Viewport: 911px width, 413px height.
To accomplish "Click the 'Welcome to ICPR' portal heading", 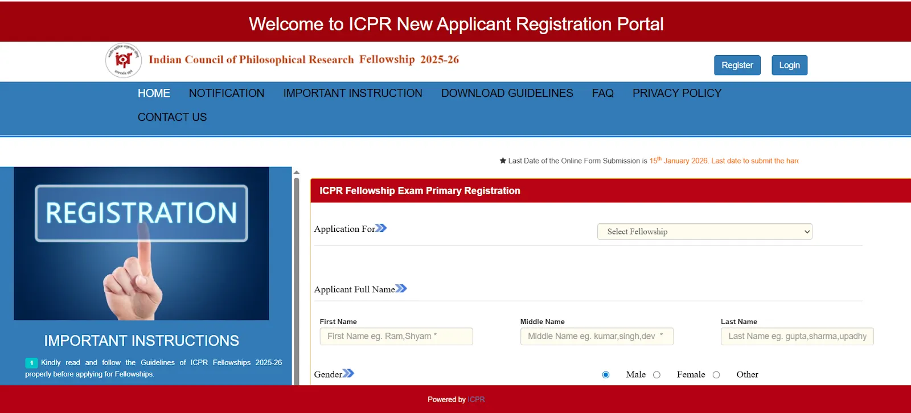I will [x=456, y=24].
